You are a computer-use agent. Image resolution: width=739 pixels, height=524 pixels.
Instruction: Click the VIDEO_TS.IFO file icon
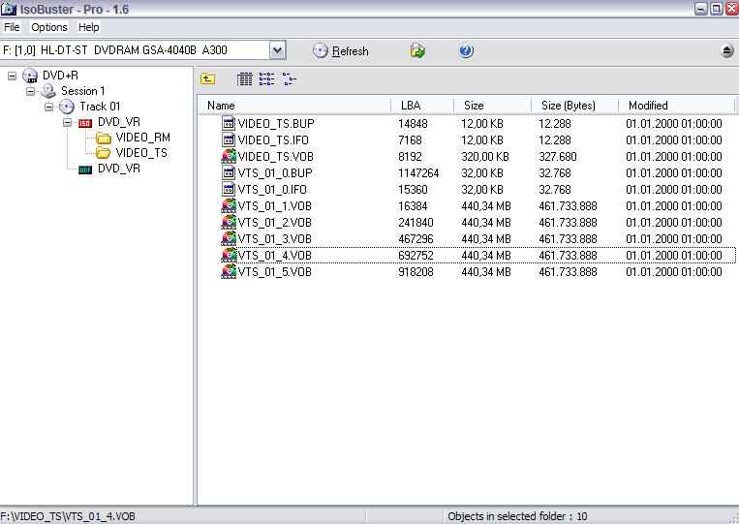[229, 139]
